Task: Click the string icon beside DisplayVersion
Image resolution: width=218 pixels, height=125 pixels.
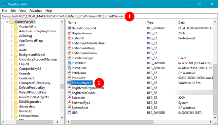Action: click(x=69, y=33)
